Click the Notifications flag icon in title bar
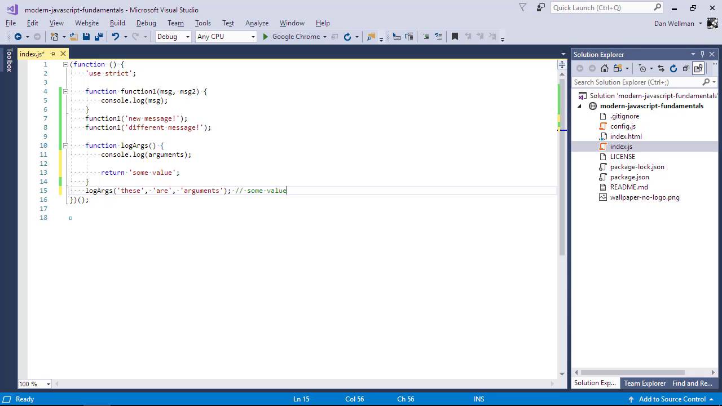This screenshot has height=406, width=722. click(522, 7)
